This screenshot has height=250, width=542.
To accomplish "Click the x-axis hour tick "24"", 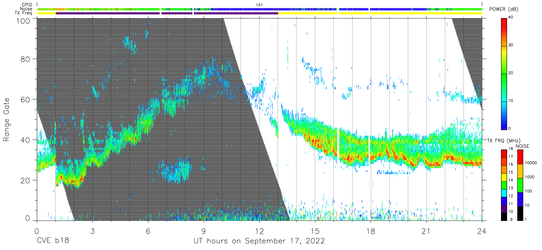I will click(x=482, y=231).
